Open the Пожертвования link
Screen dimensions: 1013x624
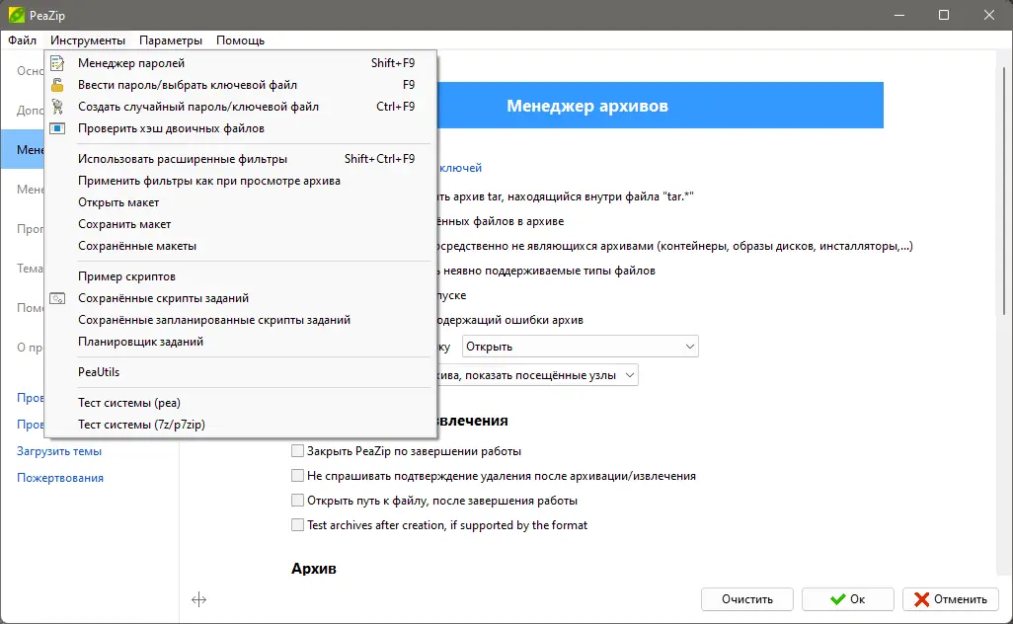click(60, 478)
